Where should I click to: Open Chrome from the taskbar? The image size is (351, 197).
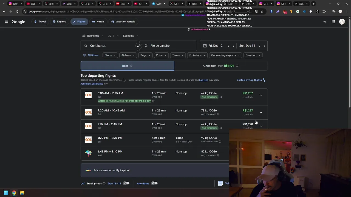tap(14, 193)
